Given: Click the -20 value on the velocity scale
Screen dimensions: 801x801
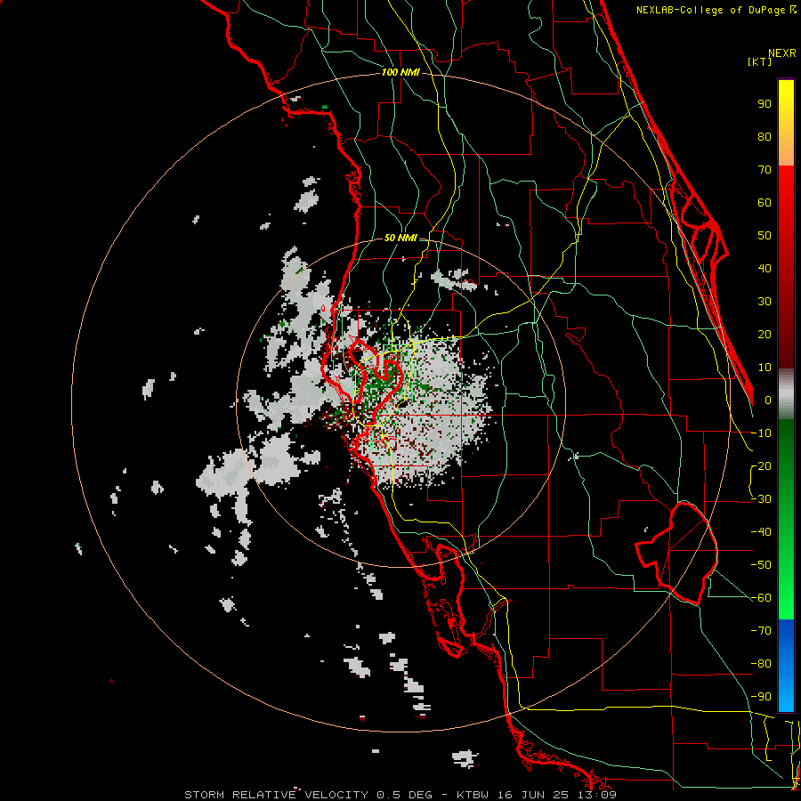Looking at the screenshot, I should tap(761, 465).
